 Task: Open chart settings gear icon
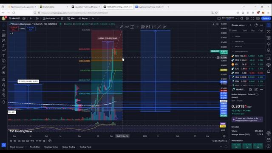click(x=247, y=18)
